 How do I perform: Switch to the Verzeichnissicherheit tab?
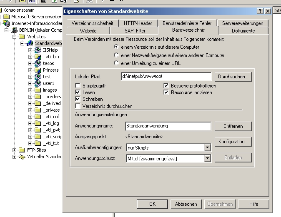coord(92,23)
